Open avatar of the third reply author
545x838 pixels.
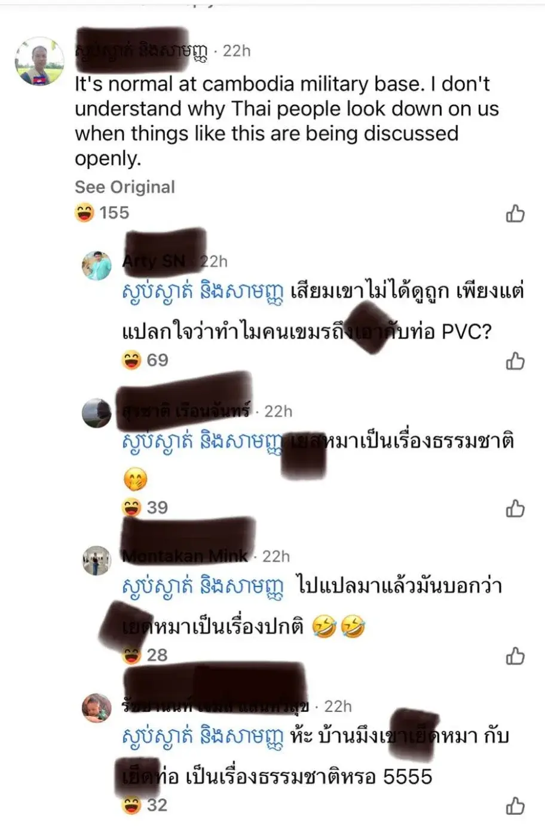point(97,561)
